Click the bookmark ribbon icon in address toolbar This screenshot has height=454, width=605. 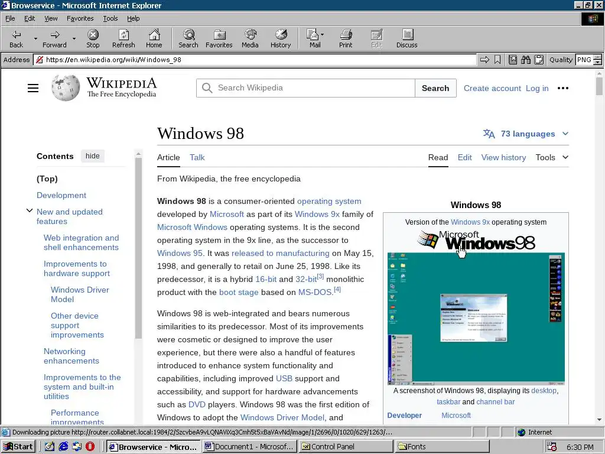pos(497,60)
